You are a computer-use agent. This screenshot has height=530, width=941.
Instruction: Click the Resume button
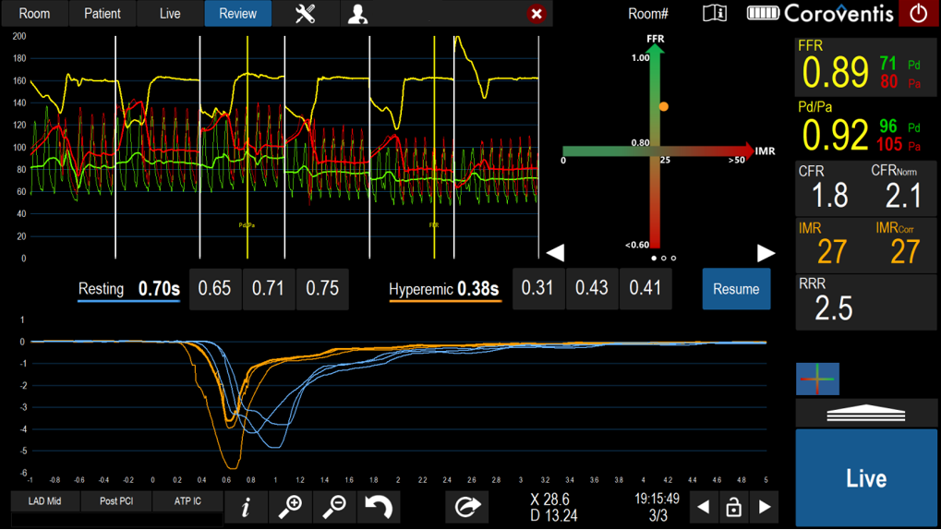(x=736, y=289)
